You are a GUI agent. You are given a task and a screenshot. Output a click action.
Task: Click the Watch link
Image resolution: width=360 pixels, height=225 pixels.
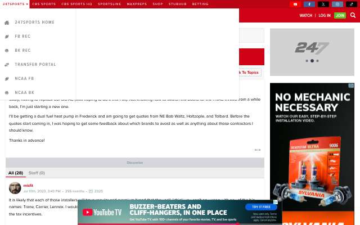tap(306, 15)
